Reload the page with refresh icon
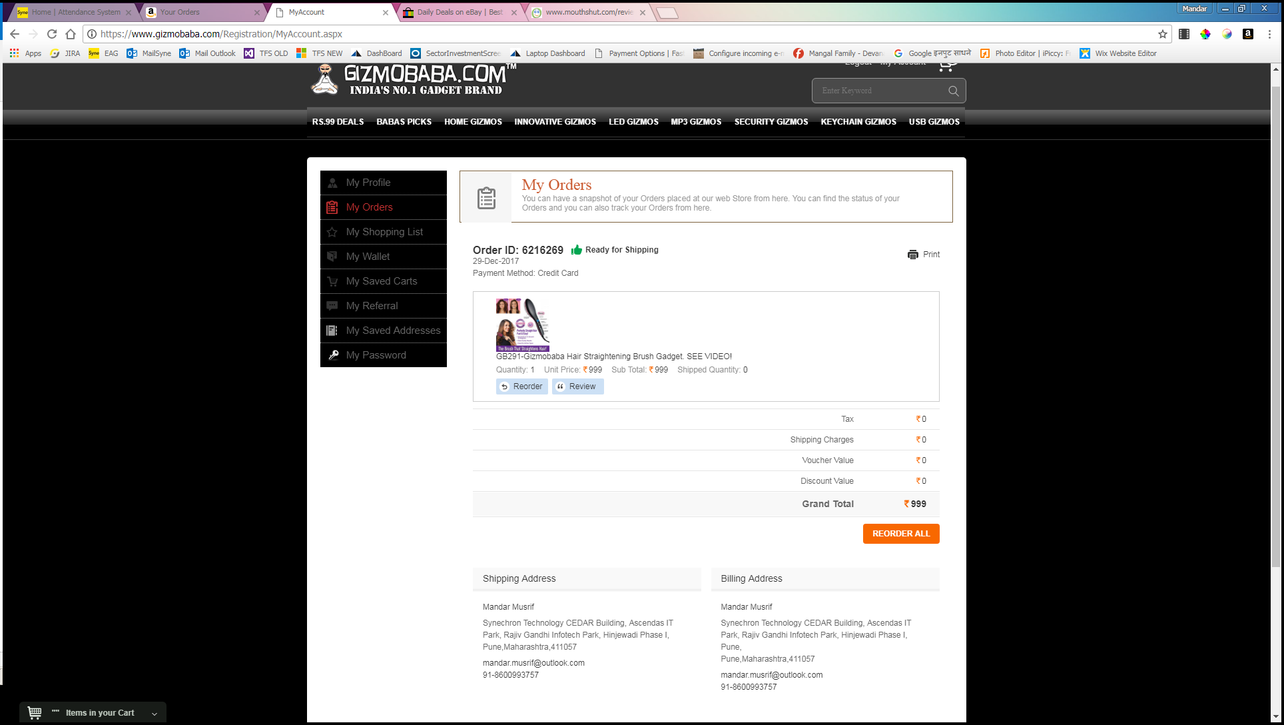This screenshot has width=1284, height=725. coord(52,34)
